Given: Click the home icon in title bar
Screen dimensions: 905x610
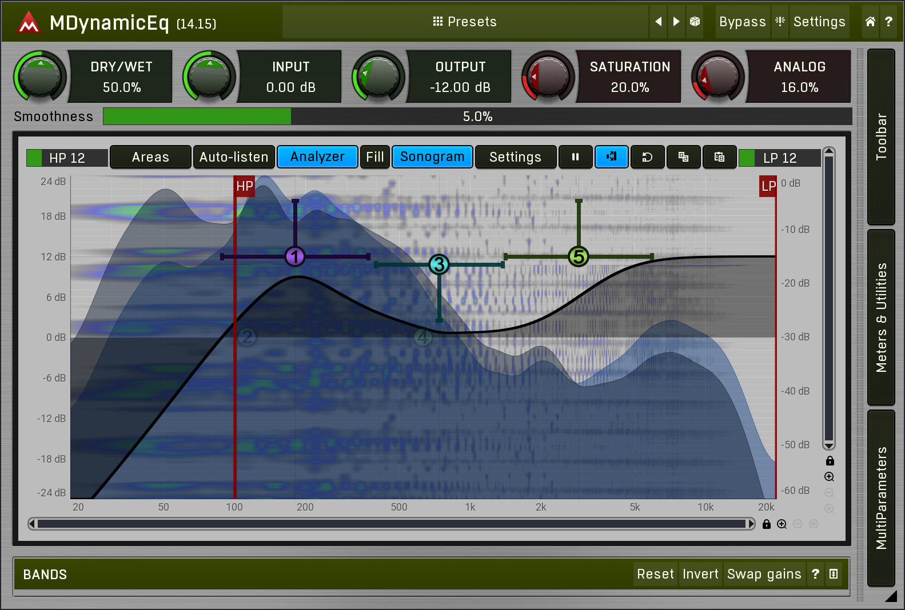Looking at the screenshot, I should (x=870, y=22).
